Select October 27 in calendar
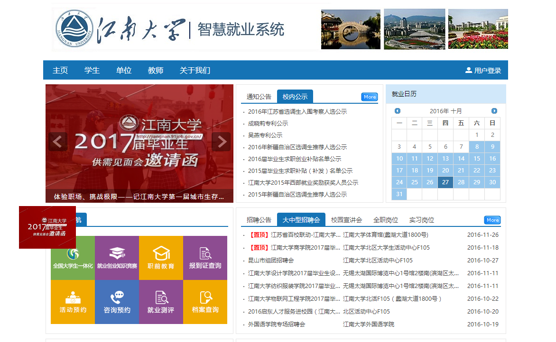The image size is (556, 342). pyautogui.click(x=445, y=182)
